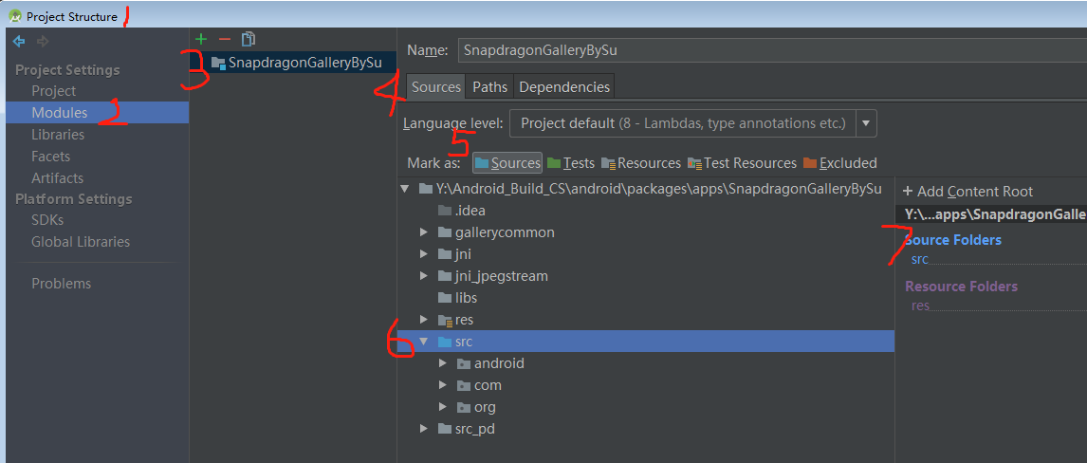Mark folder as Test Resources
This screenshot has height=463, width=1087.
tap(742, 163)
